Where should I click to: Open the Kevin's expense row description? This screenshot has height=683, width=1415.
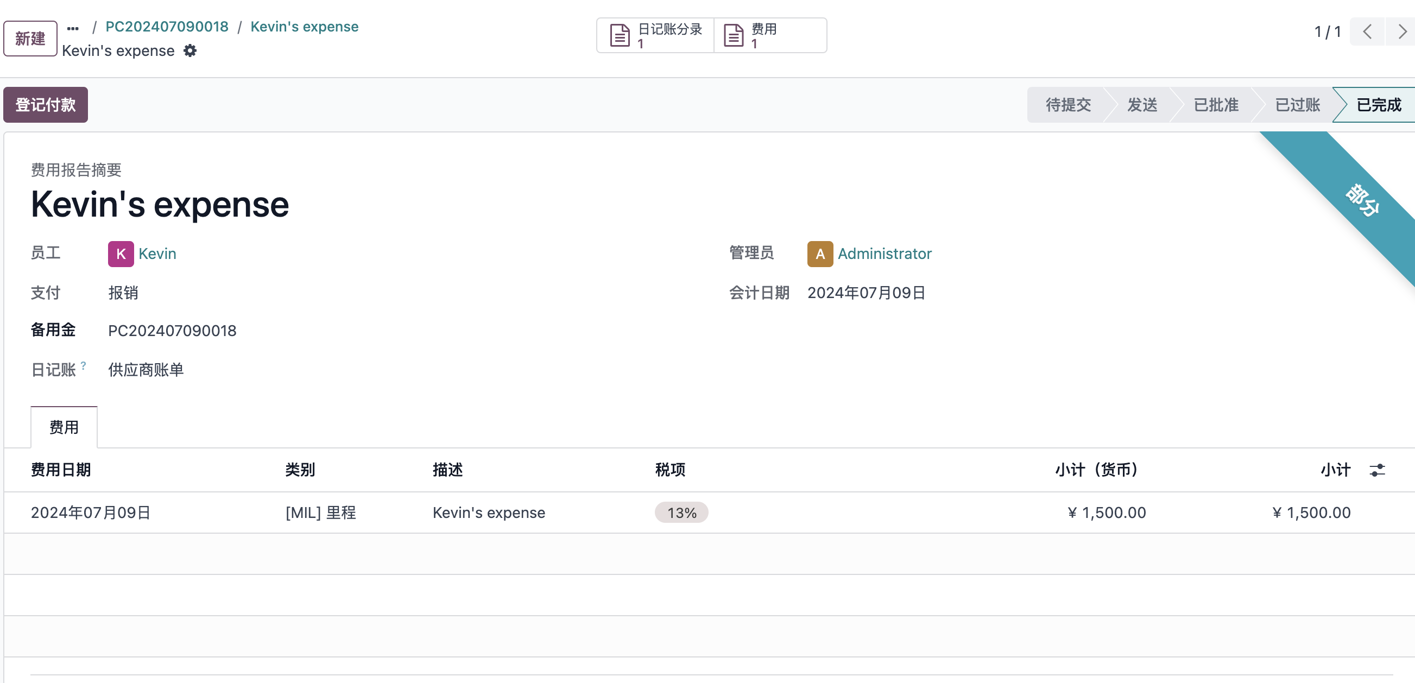pos(489,513)
